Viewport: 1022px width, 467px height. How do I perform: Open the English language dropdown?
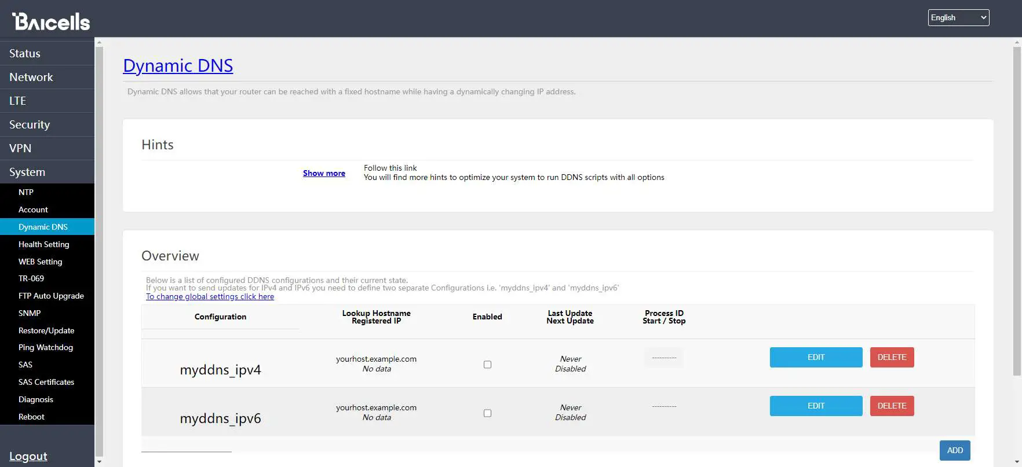coord(958,18)
